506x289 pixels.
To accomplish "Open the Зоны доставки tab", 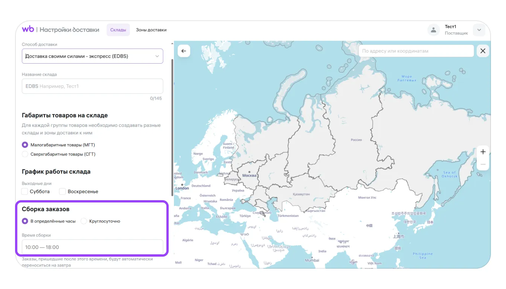I will (x=151, y=30).
